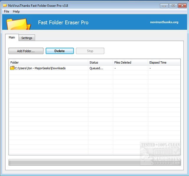Click the Folder column header
The width and height of the screenshot is (189, 176).
pyautogui.click(x=48, y=62)
